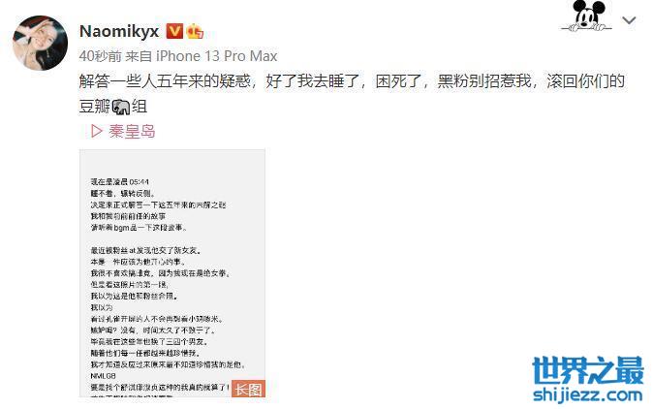
Task: Click the iPhone 13 Pro Max source
Action: coord(217,56)
